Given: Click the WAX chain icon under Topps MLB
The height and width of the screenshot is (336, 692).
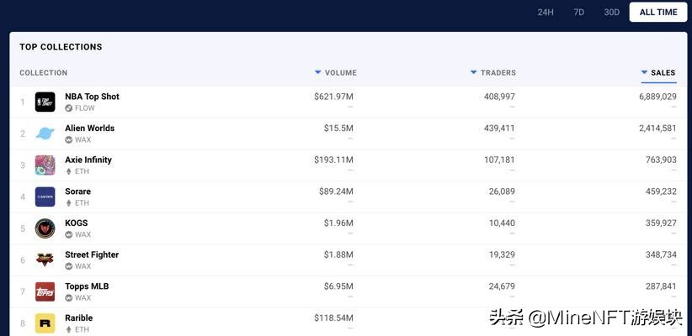Looking at the screenshot, I should 68,298.
